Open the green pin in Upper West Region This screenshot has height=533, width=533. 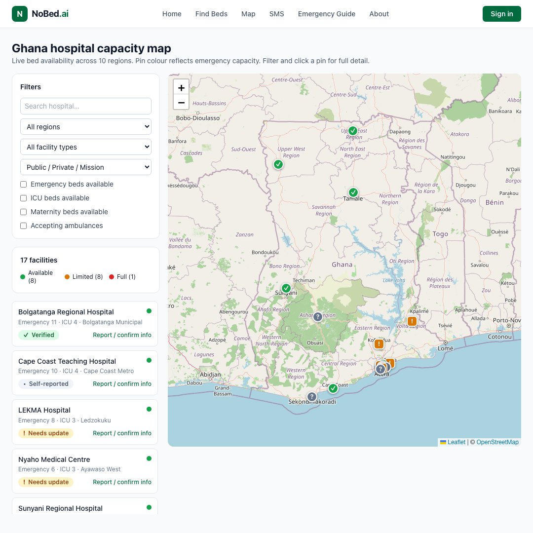pos(278,164)
